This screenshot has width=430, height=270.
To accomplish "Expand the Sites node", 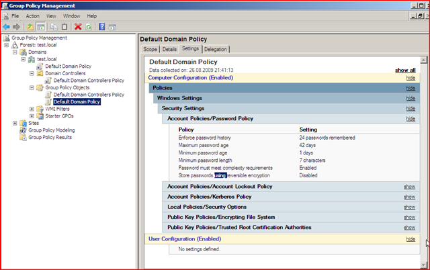I will tap(15, 123).
